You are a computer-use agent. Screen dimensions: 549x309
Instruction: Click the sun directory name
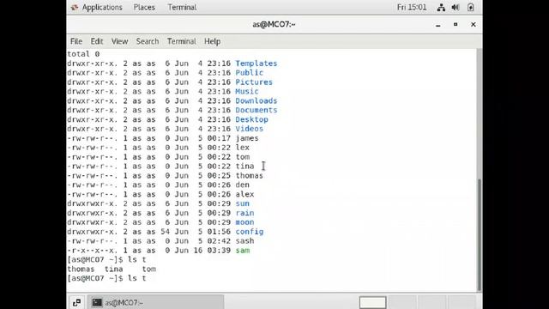coord(242,203)
